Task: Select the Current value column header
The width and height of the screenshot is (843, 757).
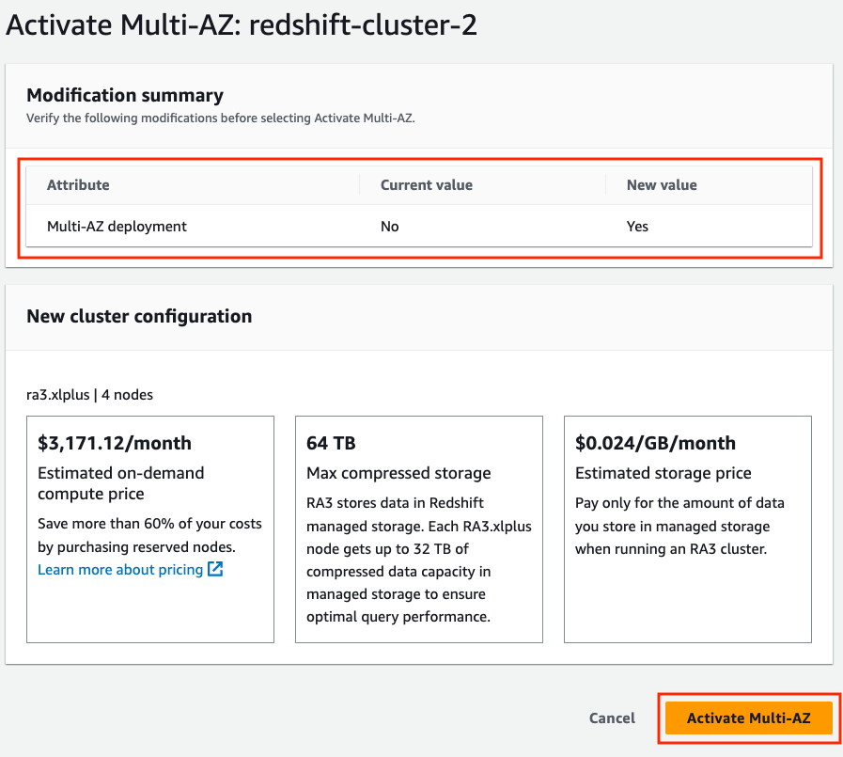Action: click(x=427, y=184)
